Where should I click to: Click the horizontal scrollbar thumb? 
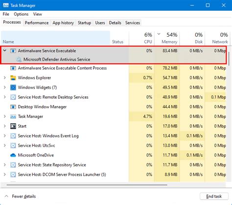click(x=87, y=185)
